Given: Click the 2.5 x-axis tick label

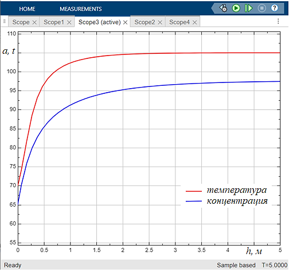Looking at the screenshot, I should [x=149, y=250].
